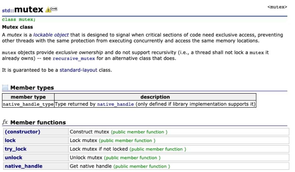
Task: Click the Member types section icon
Action: pos(5,88)
